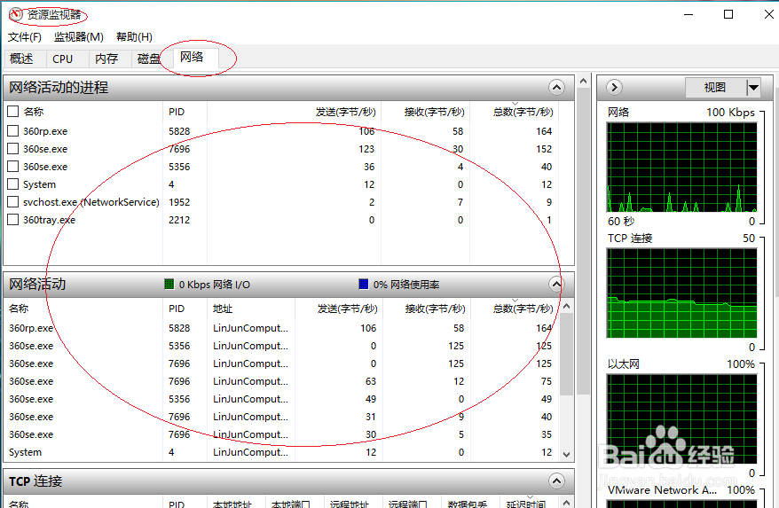Image resolution: width=779 pixels, height=508 pixels.
Task: Collapse the 网络活动的进程 section
Action: (556, 88)
